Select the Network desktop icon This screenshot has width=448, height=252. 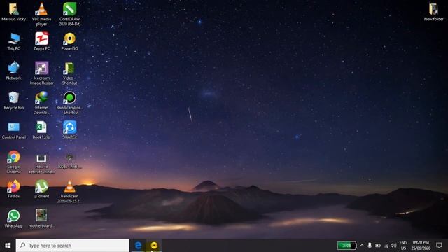[x=13, y=71]
